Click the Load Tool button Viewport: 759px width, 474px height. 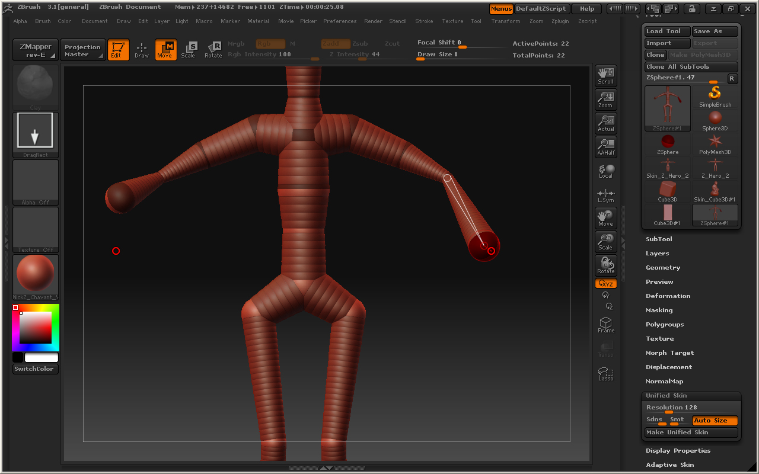point(667,31)
